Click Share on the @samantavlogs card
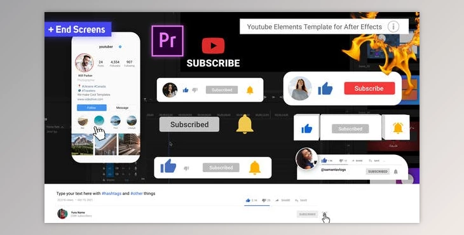The image size is (464, 235). tap(357, 161)
